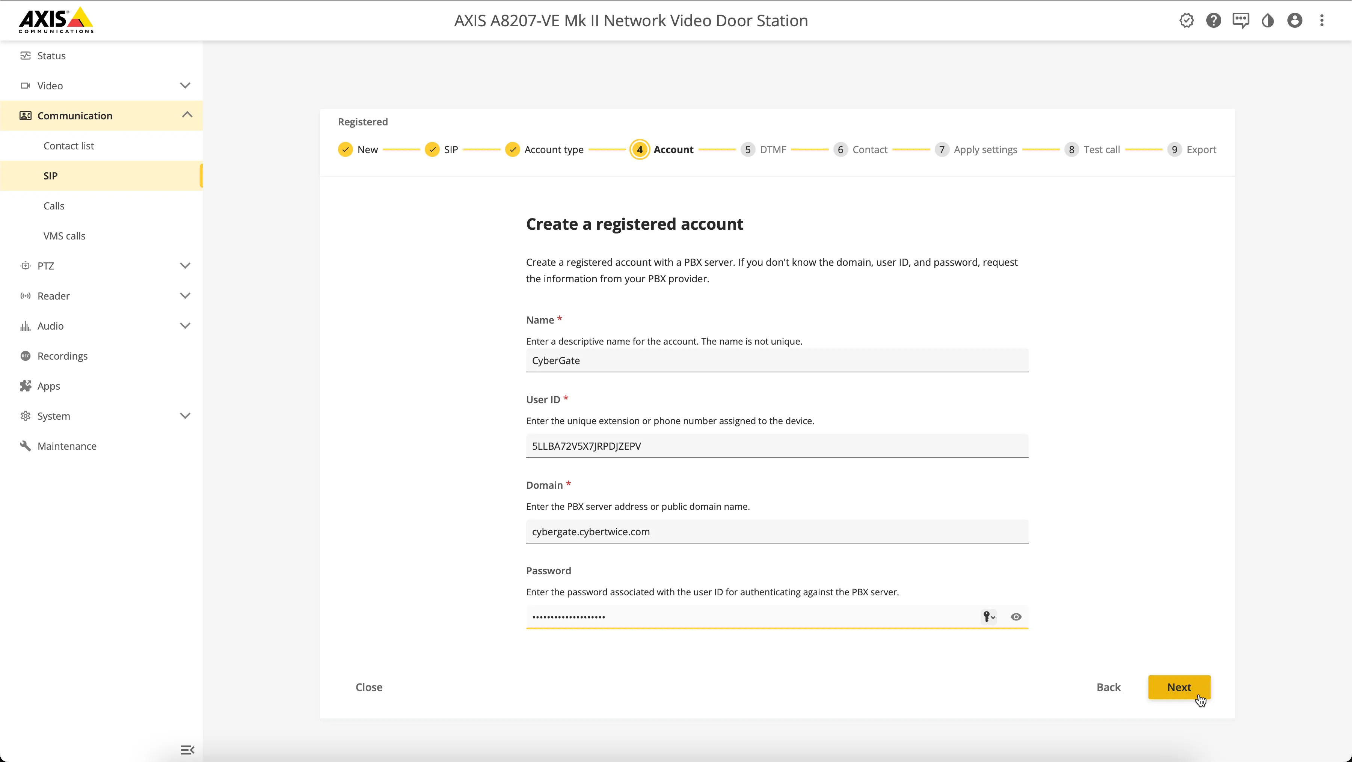
Task: Toggle the contrast theme icon
Action: 1267,20
